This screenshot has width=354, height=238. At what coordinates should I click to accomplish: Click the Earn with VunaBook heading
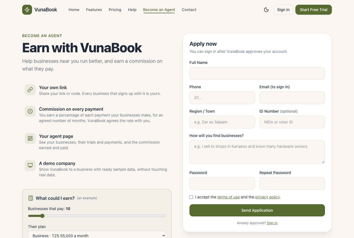point(82,48)
